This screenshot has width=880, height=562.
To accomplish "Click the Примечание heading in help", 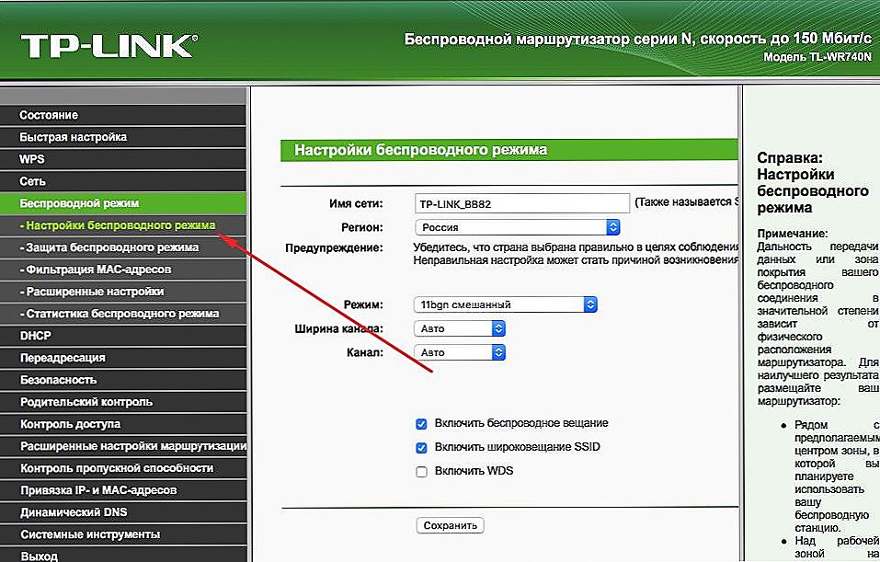I will pos(793,234).
